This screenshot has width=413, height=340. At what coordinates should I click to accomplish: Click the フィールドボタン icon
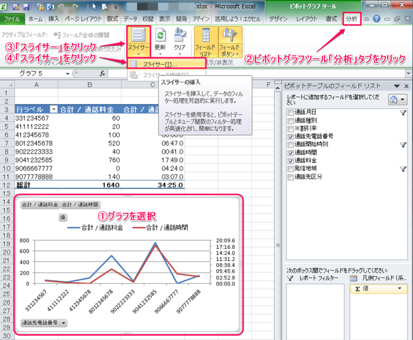pyautogui.click(x=230, y=37)
